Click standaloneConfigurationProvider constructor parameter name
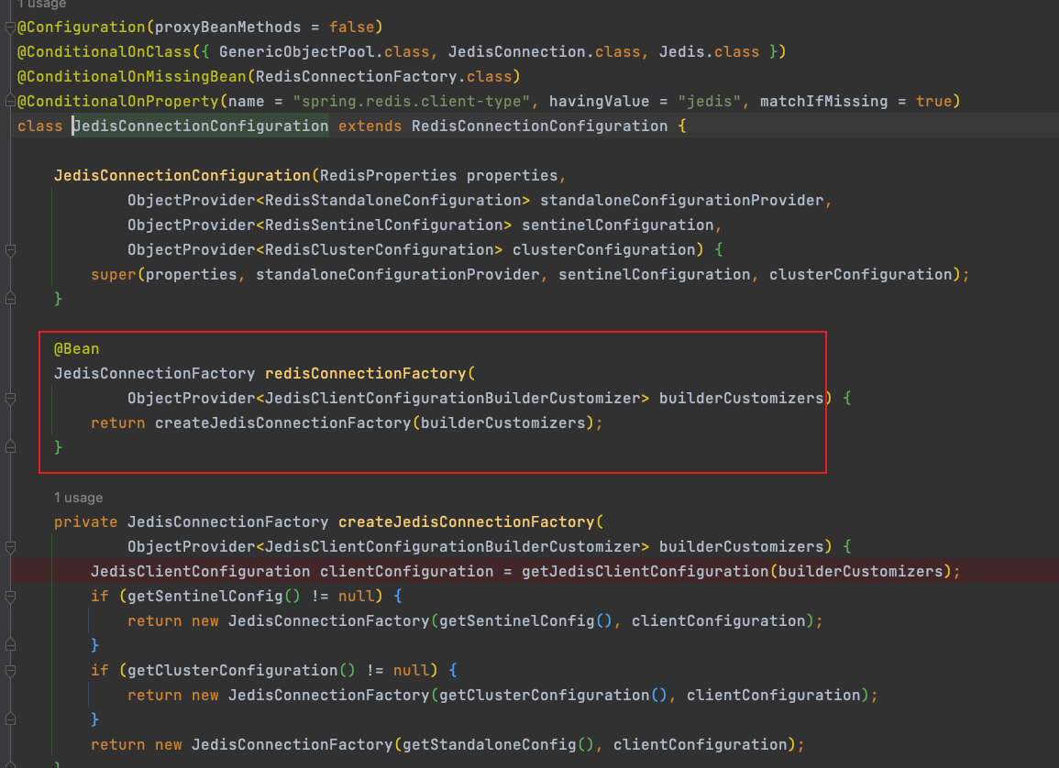Screen dimensions: 1059x768 tap(681, 201)
